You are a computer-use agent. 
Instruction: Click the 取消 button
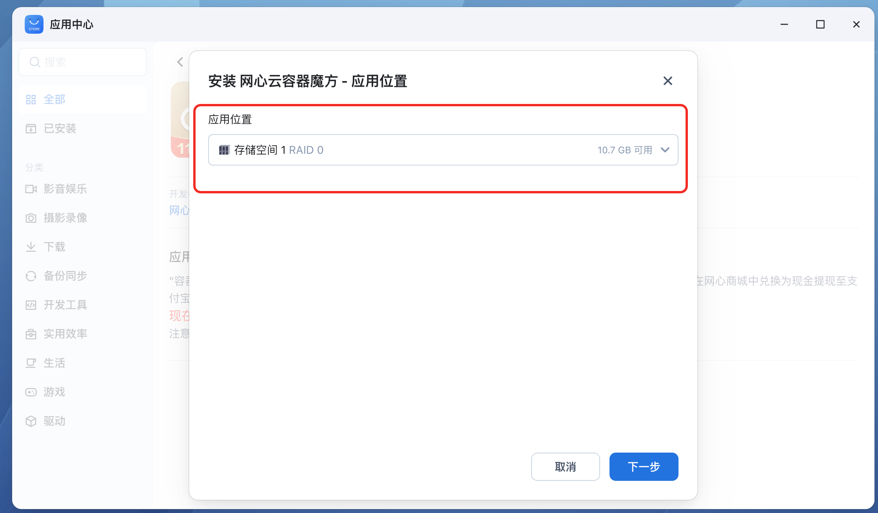click(x=565, y=467)
